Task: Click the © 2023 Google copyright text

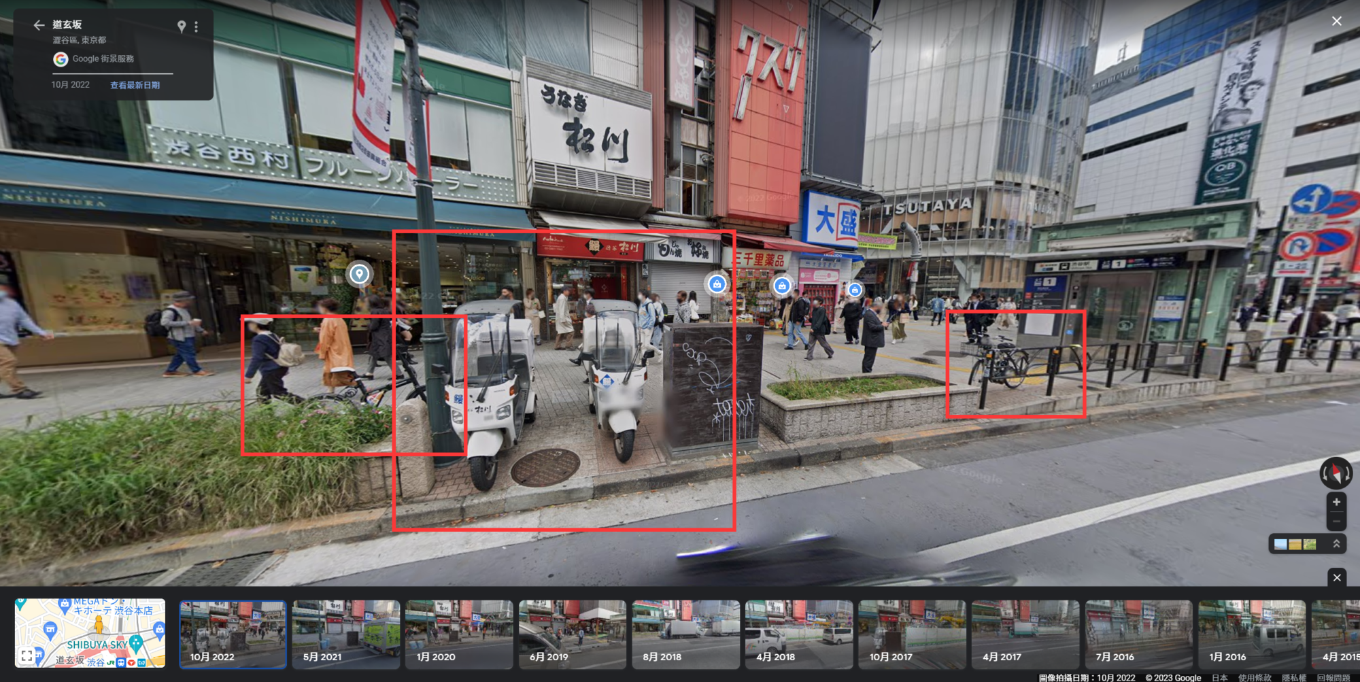Action: pos(1173,677)
